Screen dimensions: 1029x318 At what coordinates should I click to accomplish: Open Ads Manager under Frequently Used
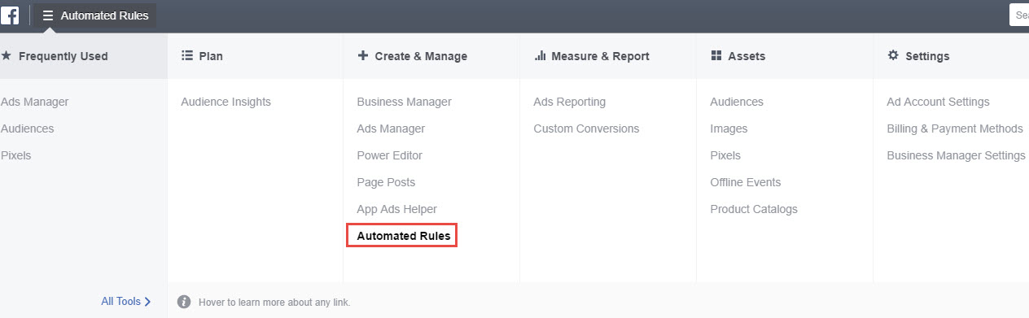35,102
